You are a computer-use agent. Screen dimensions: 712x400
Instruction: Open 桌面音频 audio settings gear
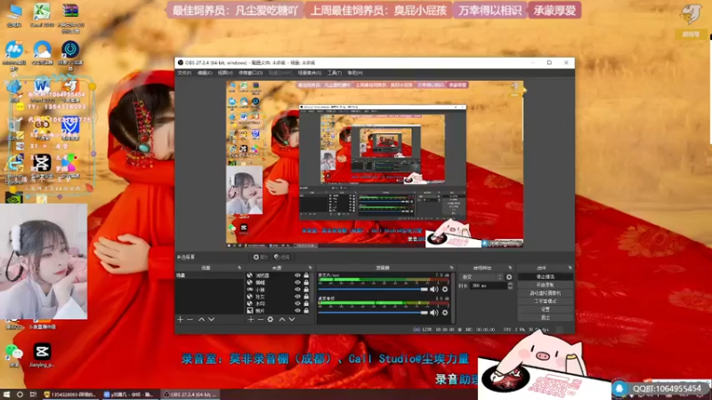click(x=445, y=313)
